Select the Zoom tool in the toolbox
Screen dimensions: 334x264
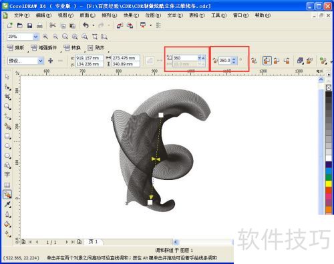[x=7, y=107]
